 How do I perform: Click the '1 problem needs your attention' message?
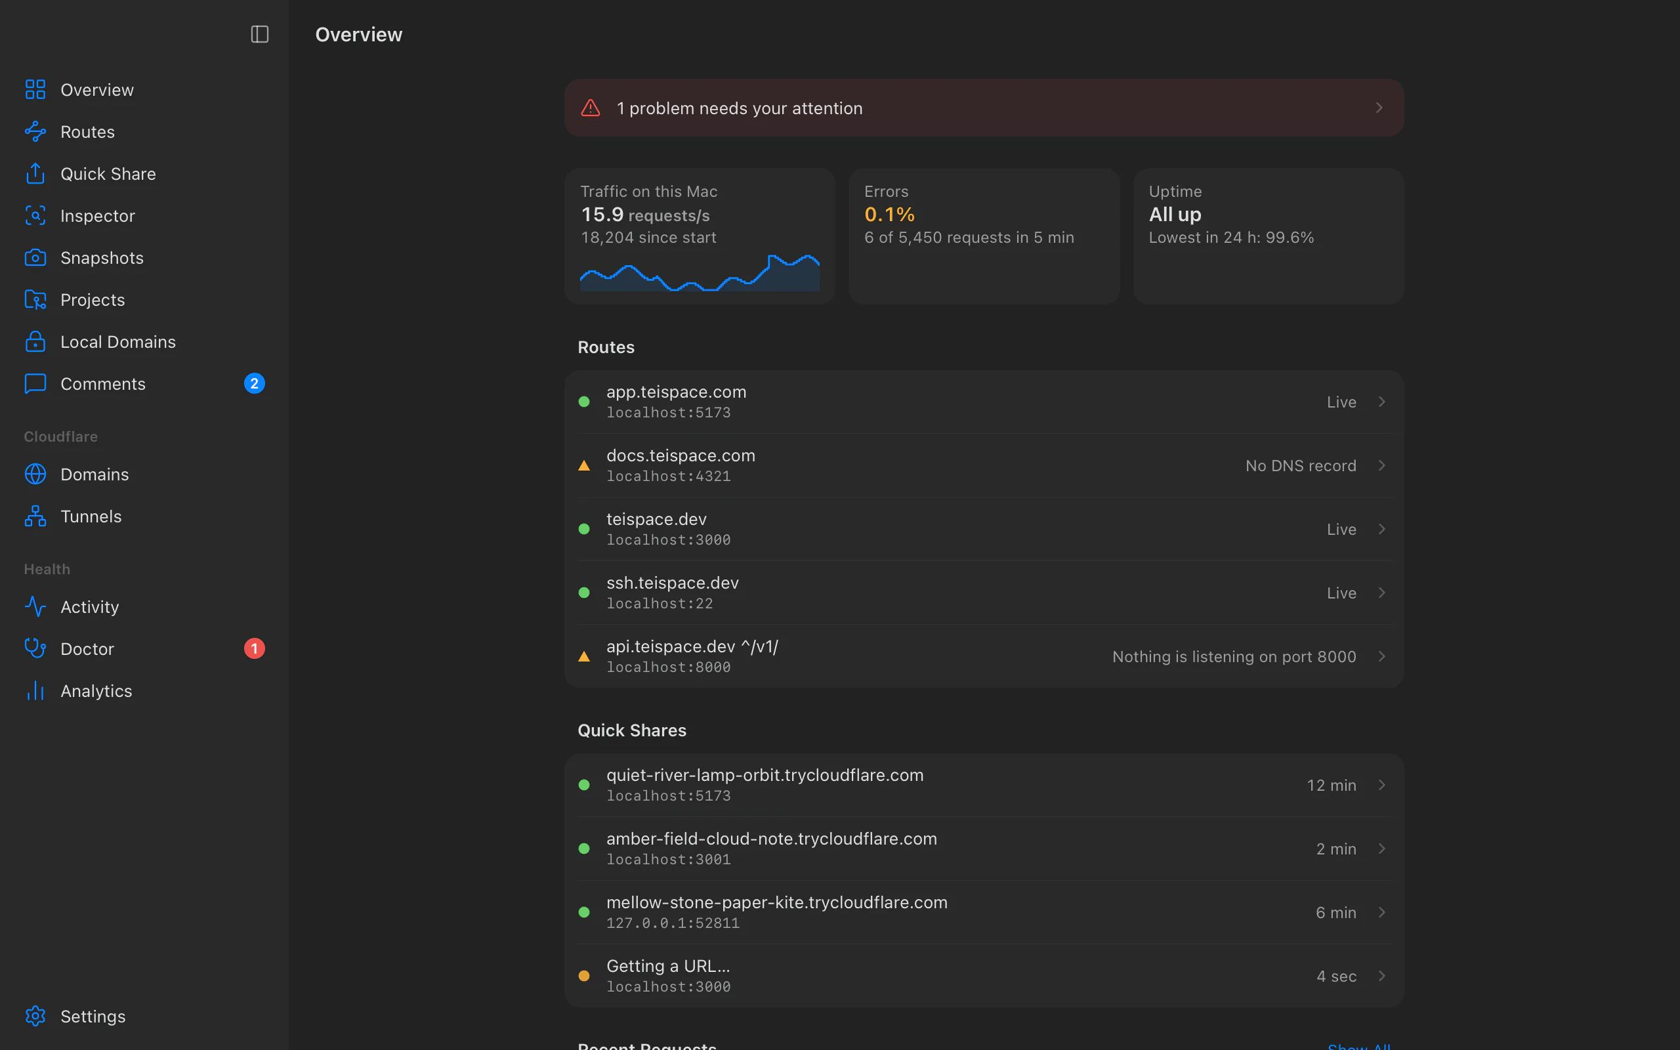coord(740,108)
